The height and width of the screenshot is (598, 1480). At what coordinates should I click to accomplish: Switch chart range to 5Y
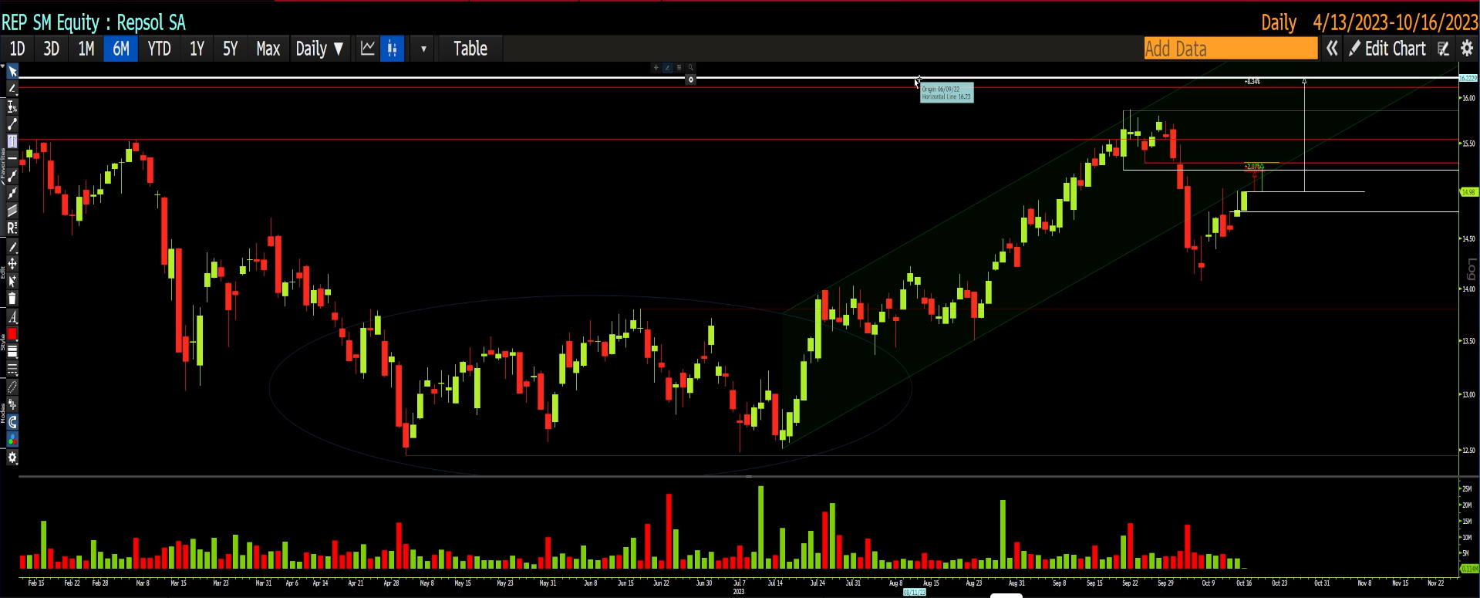tap(230, 49)
